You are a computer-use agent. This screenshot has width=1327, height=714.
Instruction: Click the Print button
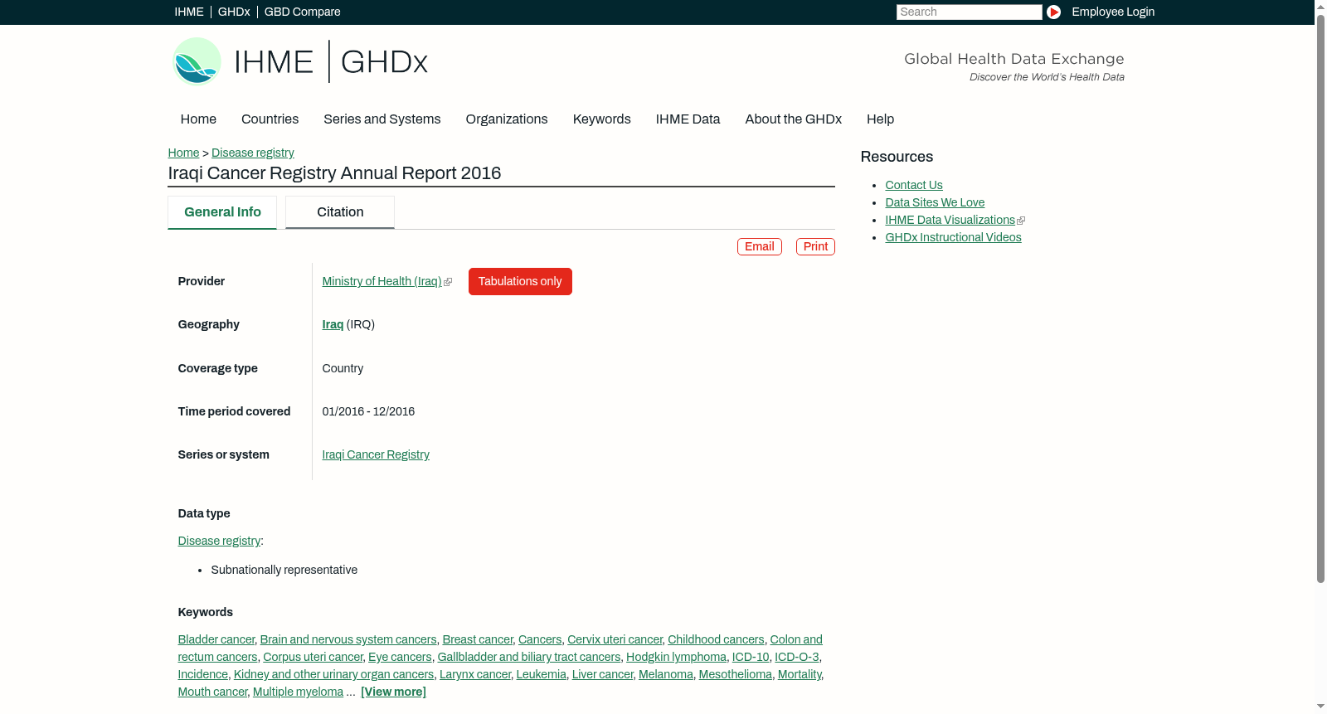(815, 246)
